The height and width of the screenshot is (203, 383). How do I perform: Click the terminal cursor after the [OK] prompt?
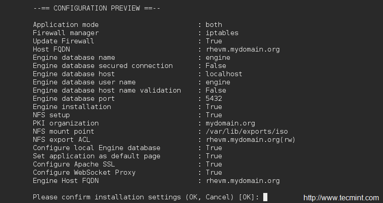[x=265, y=197]
